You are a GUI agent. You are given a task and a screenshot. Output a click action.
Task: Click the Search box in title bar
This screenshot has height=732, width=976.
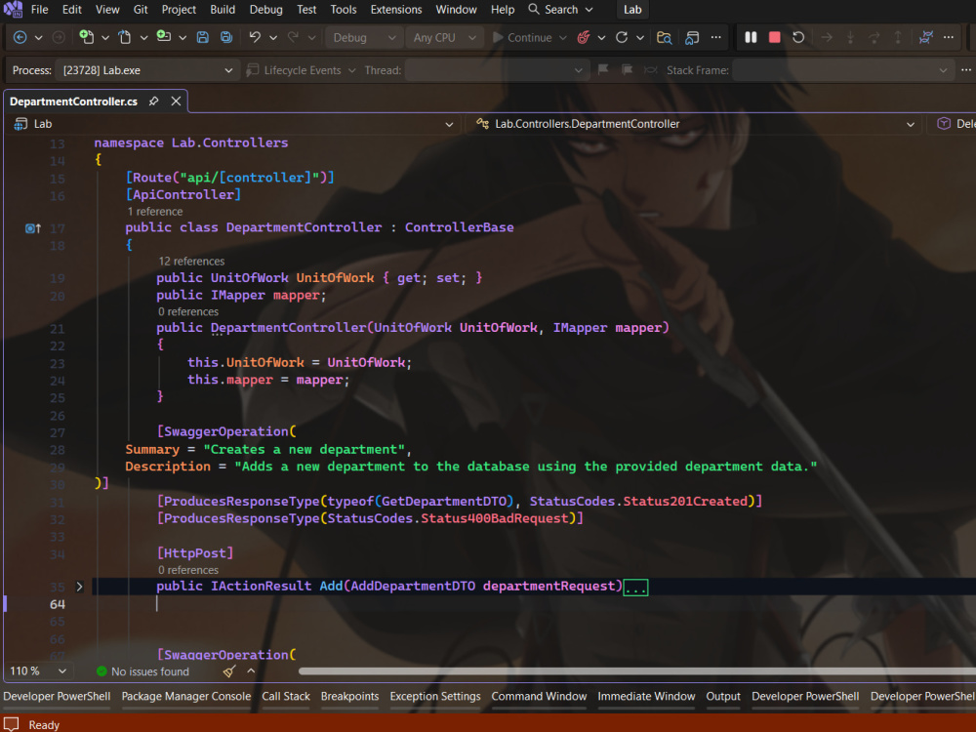560,10
